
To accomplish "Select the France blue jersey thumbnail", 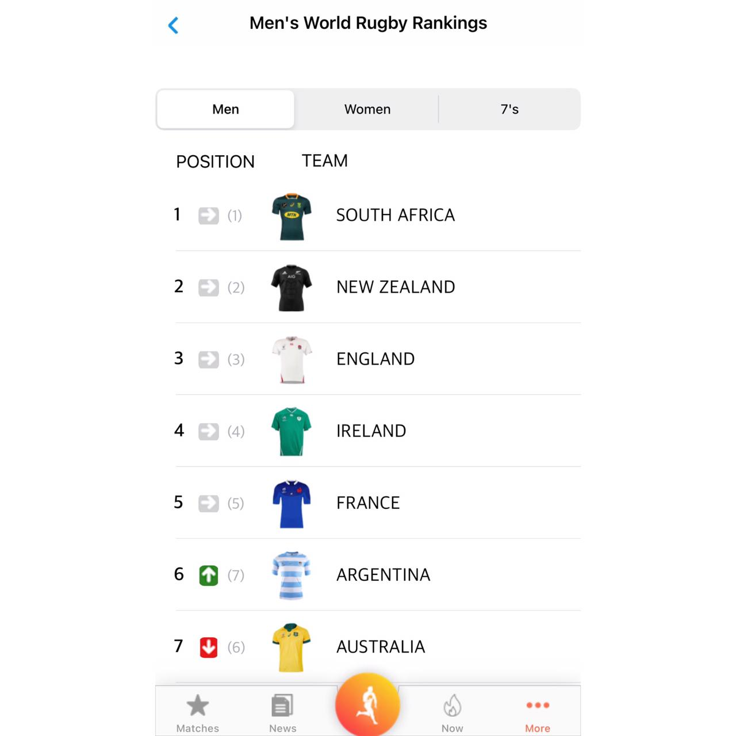I will pyautogui.click(x=292, y=503).
